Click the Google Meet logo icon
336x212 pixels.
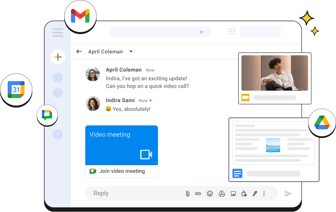click(x=93, y=171)
